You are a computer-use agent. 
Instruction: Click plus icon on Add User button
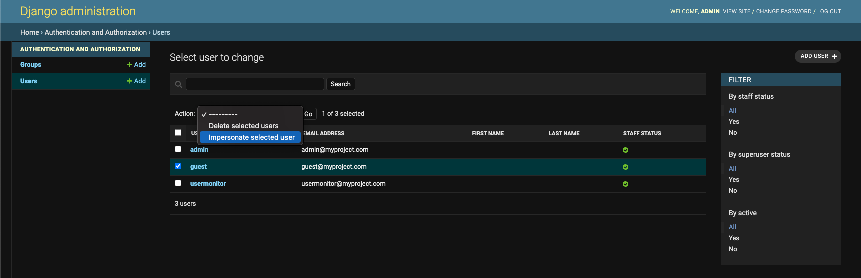834,56
